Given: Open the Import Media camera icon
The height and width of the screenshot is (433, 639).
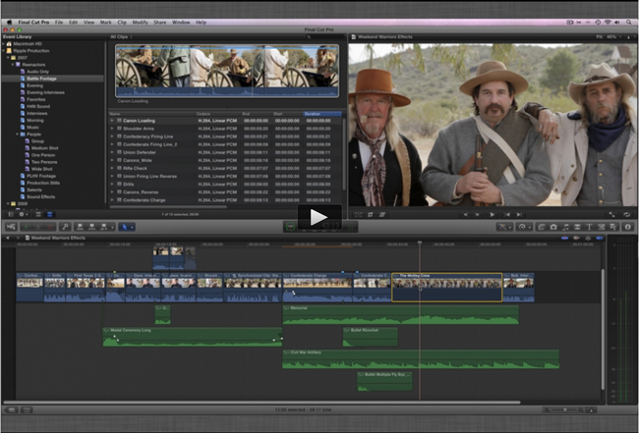Looking at the screenshot, I should click(x=11, y=227).
